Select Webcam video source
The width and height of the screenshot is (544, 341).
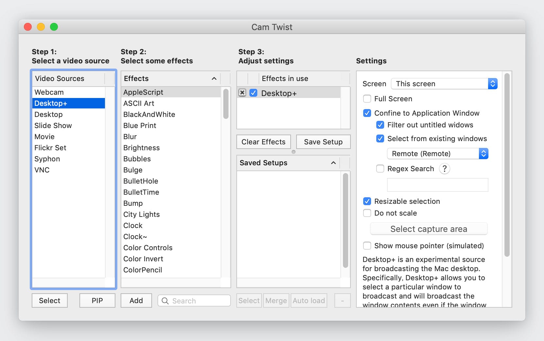pos(68,92)
